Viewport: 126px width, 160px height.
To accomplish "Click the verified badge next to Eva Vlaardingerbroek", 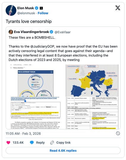I will click(x=51, y=32).
